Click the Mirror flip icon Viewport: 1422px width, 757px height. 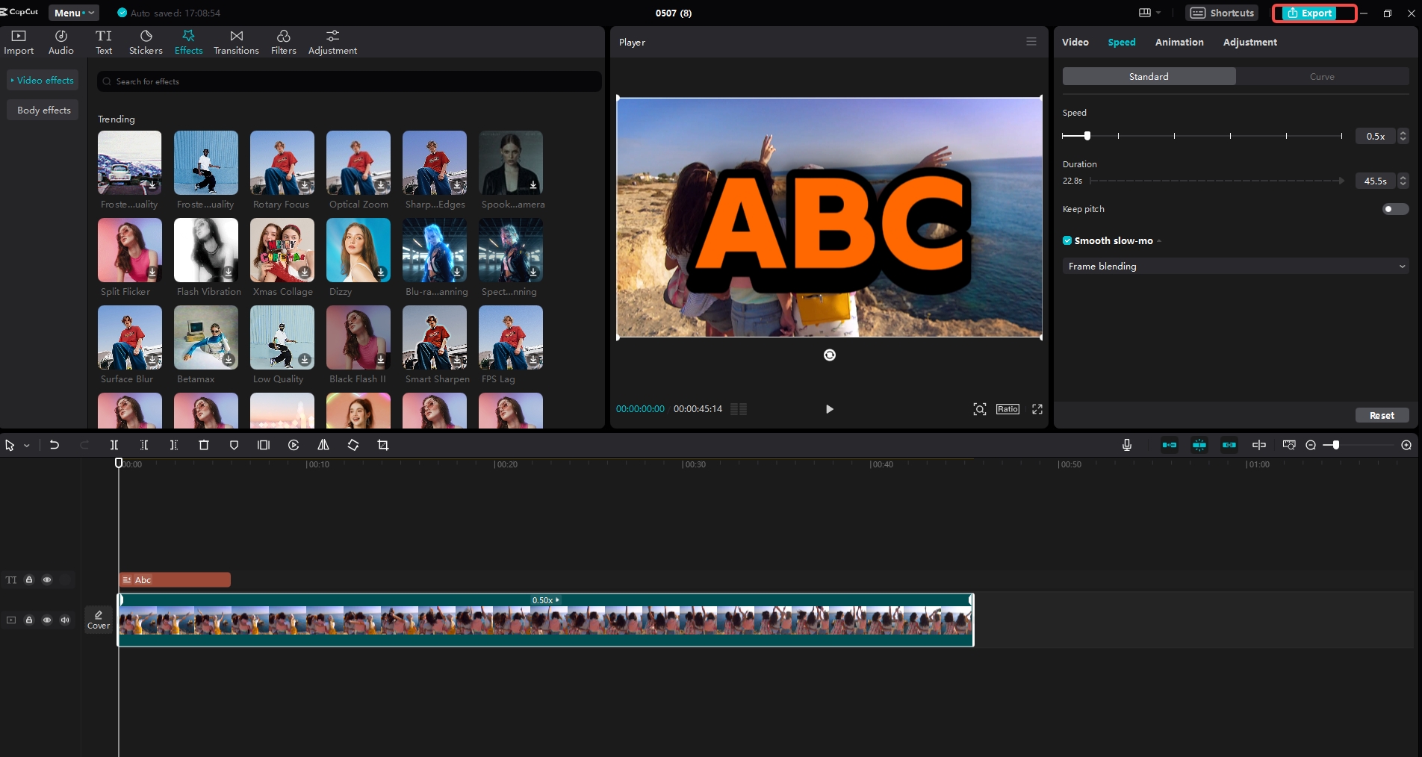tap(323, 444)
